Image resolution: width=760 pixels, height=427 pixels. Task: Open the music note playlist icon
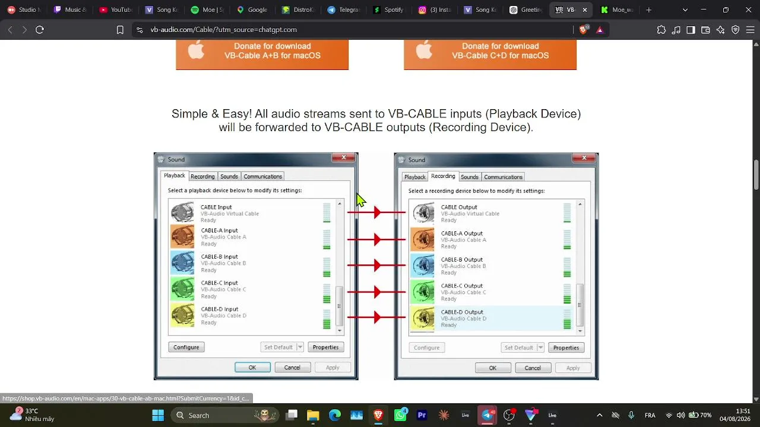(676, 30)
